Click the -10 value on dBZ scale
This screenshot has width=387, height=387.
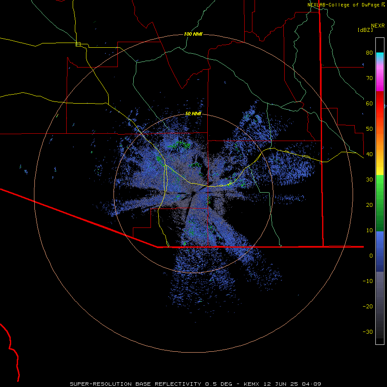point(368,281)
